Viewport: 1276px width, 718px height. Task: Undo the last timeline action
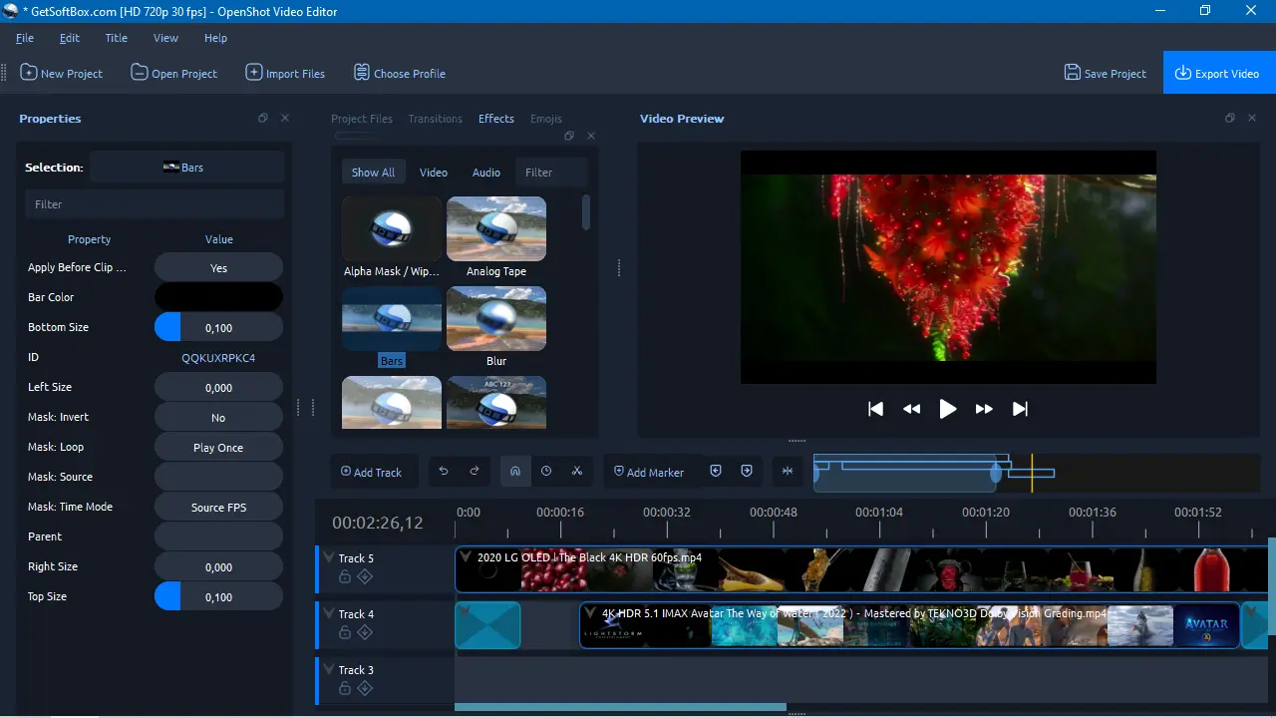[444, 472]
